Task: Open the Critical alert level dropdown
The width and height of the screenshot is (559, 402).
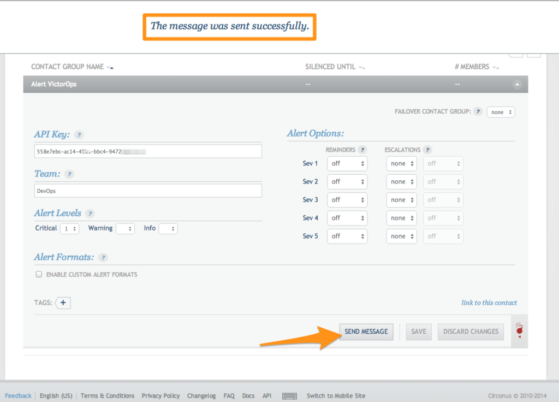Action: (69, 228)
